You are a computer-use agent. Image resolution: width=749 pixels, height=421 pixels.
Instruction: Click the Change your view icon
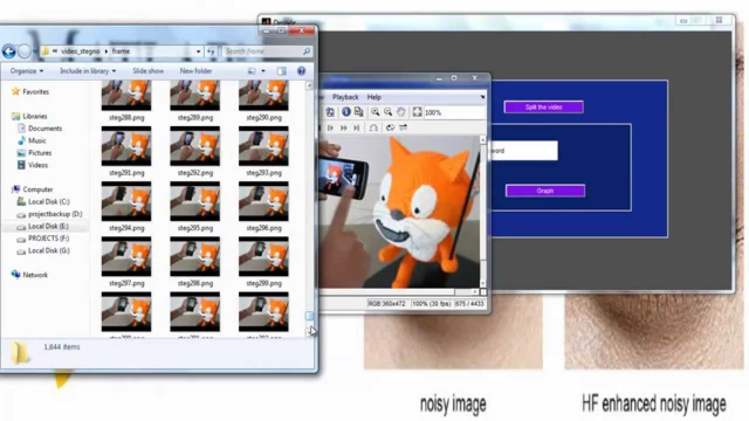click(252, 71)
